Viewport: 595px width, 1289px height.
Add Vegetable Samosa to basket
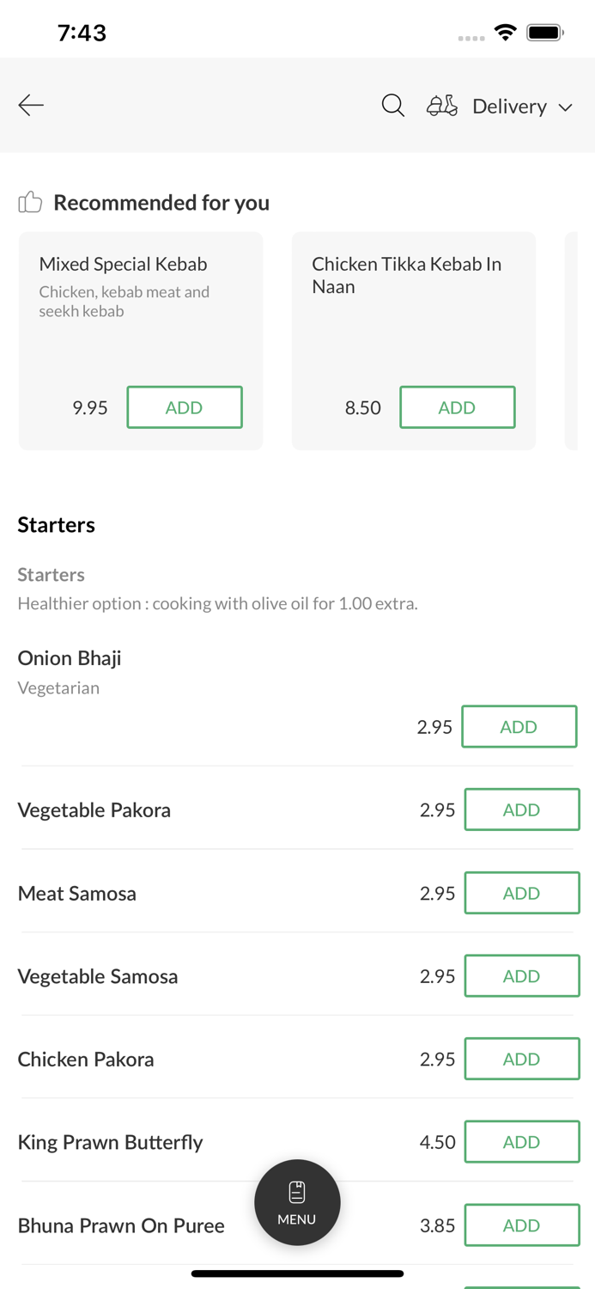(x=521, y=976)
